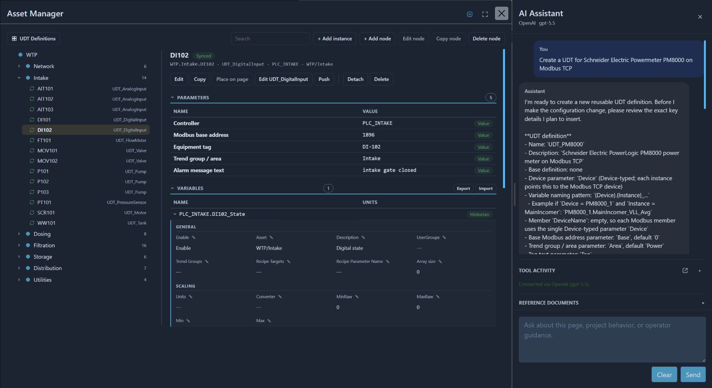
Task: Edit the Recipe Targets pencil icon
Action: click(x=289, y=262)
